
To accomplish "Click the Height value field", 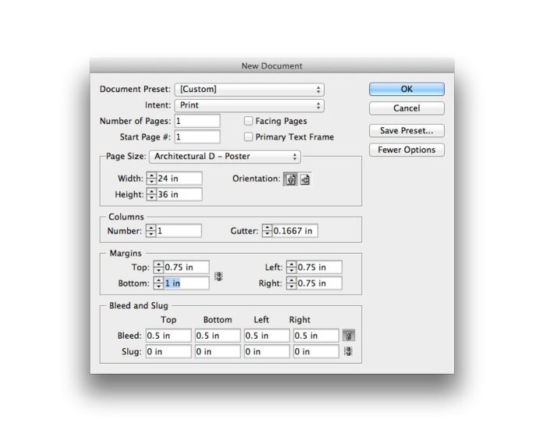I will (x=179, y=194).
